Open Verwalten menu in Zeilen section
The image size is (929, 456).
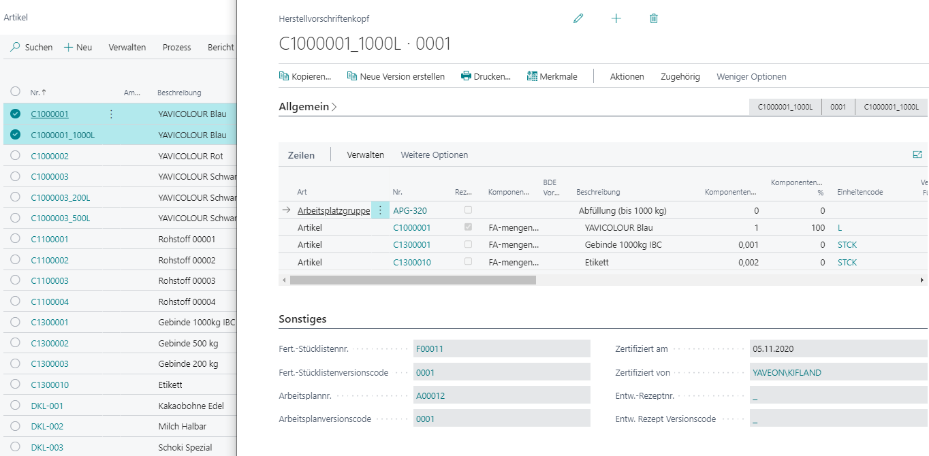coord(365,154)
